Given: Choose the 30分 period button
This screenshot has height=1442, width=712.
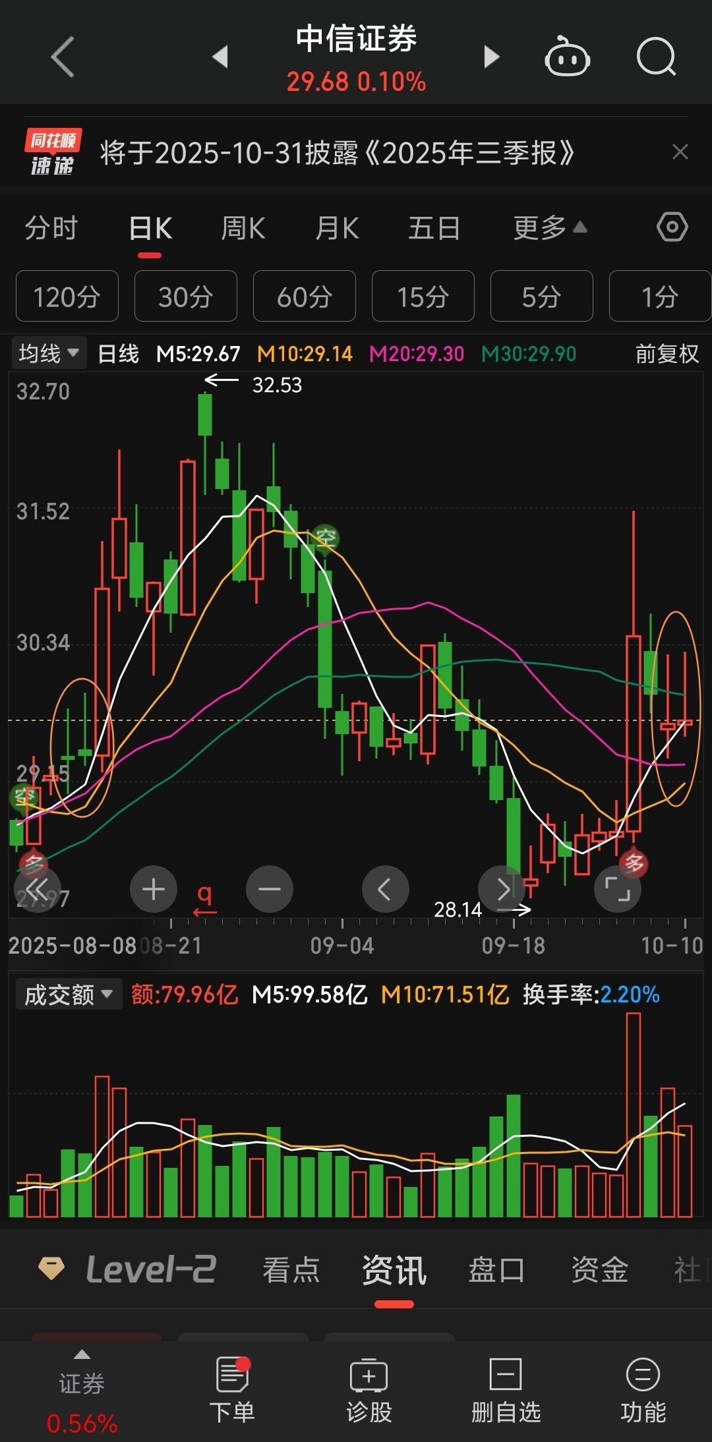Looking at the screenshot, I should 186,296.
